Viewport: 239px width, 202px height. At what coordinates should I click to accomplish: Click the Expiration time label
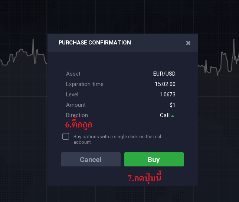click(85, 84)
